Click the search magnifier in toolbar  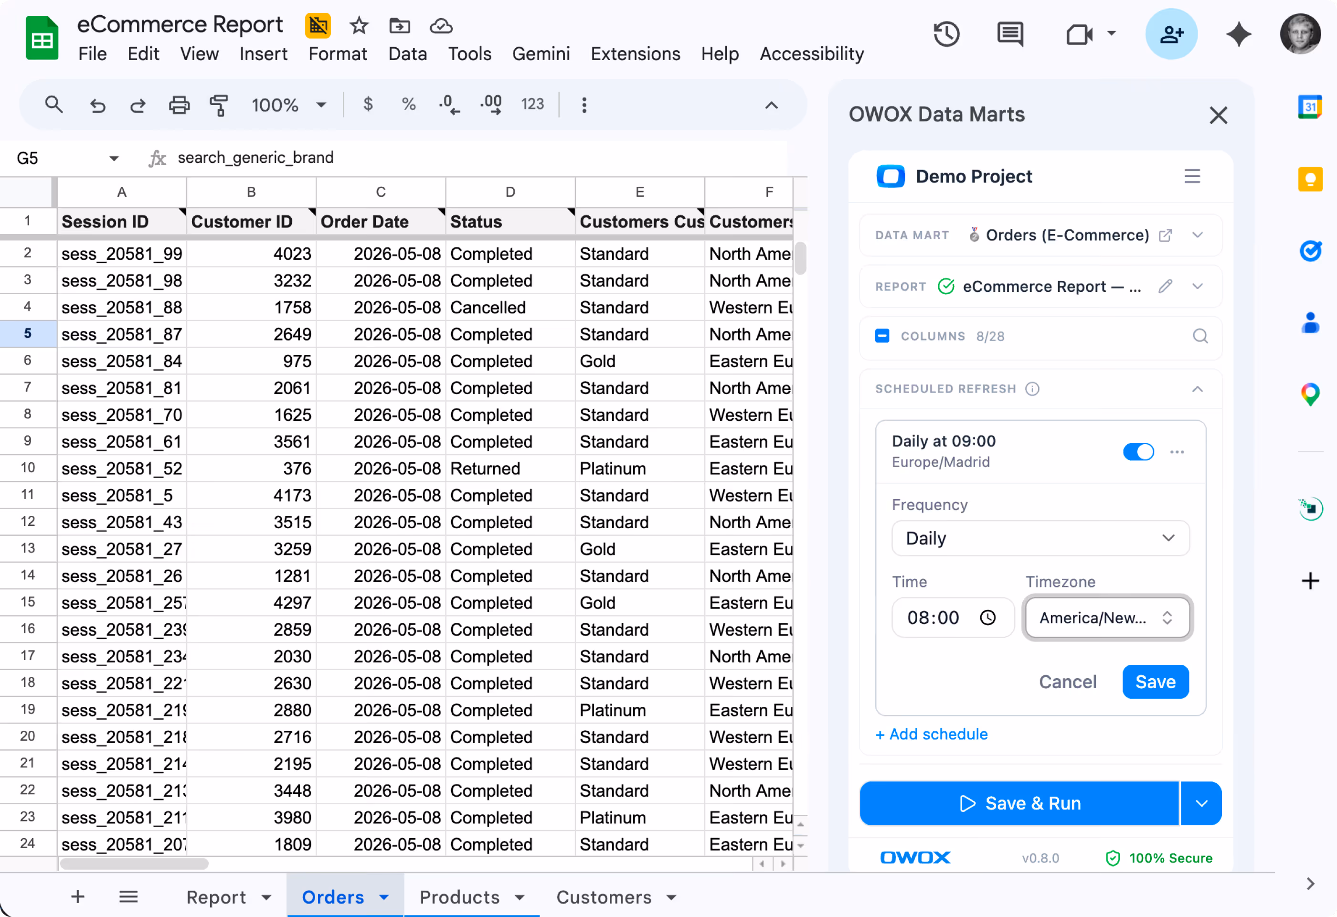coord(53,105)
